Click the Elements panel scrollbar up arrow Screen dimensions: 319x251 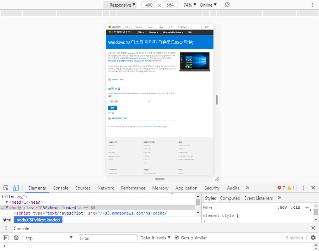point(198,196)
